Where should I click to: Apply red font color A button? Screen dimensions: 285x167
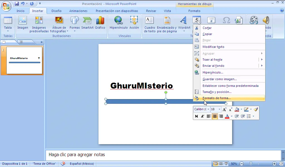click(x=227, y=116)
